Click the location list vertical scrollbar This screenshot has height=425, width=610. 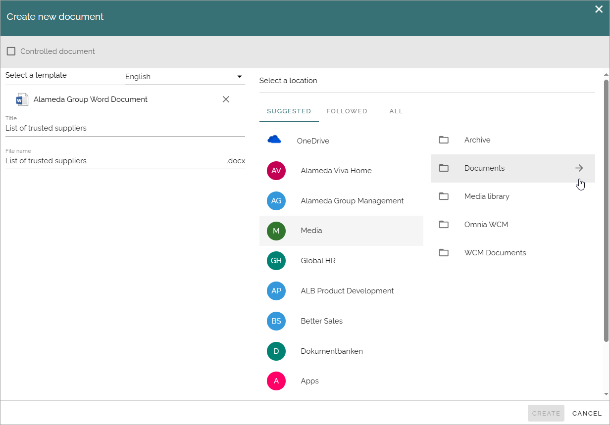606,210
